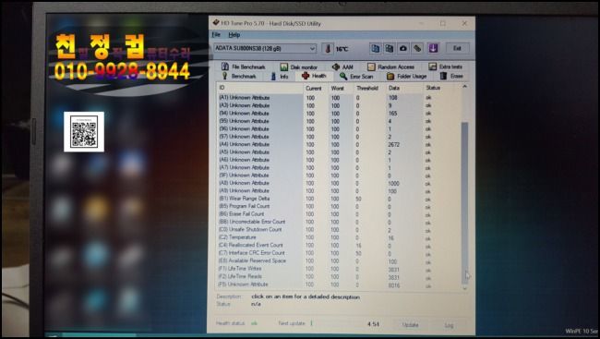
Task: Click the 16°C temperature readout
Action: (x=342, y=49)
